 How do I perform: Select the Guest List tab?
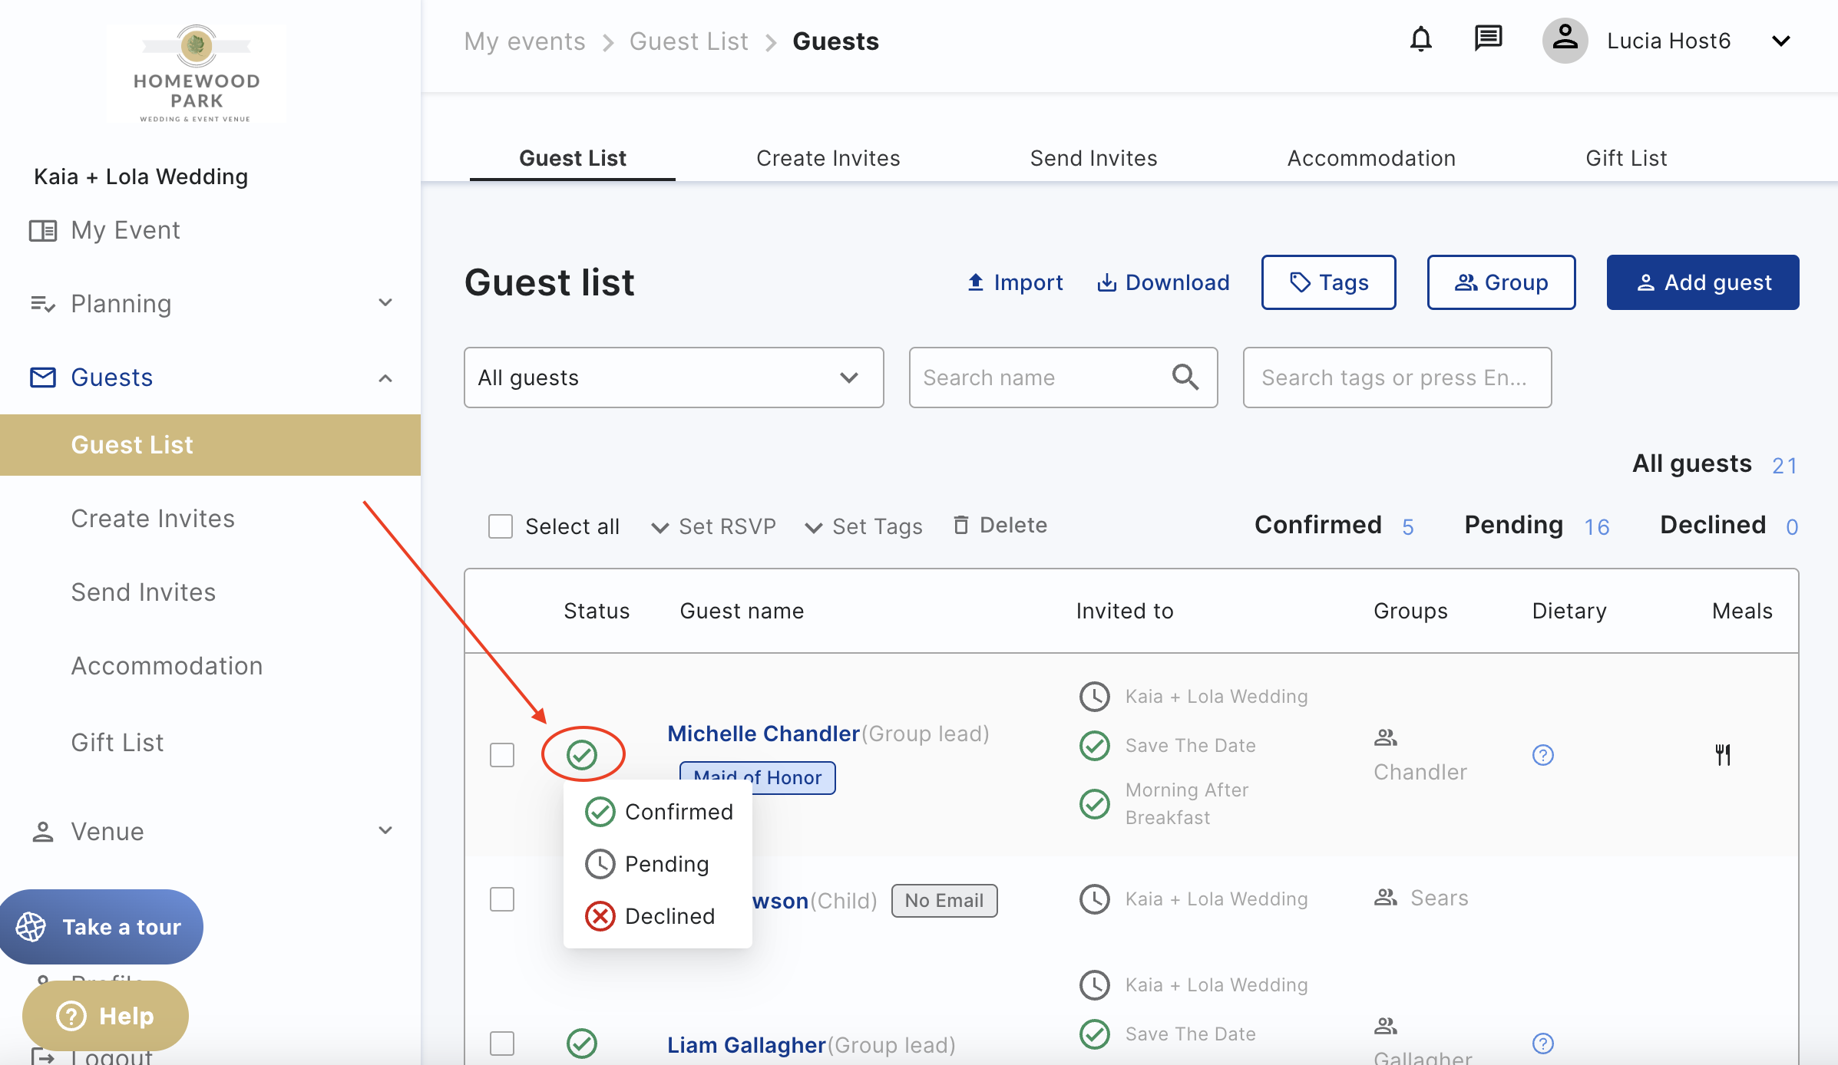point(573,158)
